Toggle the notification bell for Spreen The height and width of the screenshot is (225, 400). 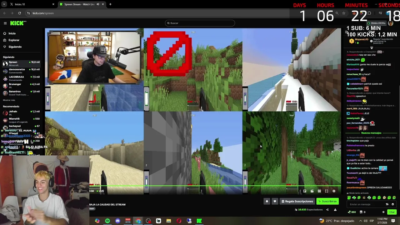coord(267,202)
